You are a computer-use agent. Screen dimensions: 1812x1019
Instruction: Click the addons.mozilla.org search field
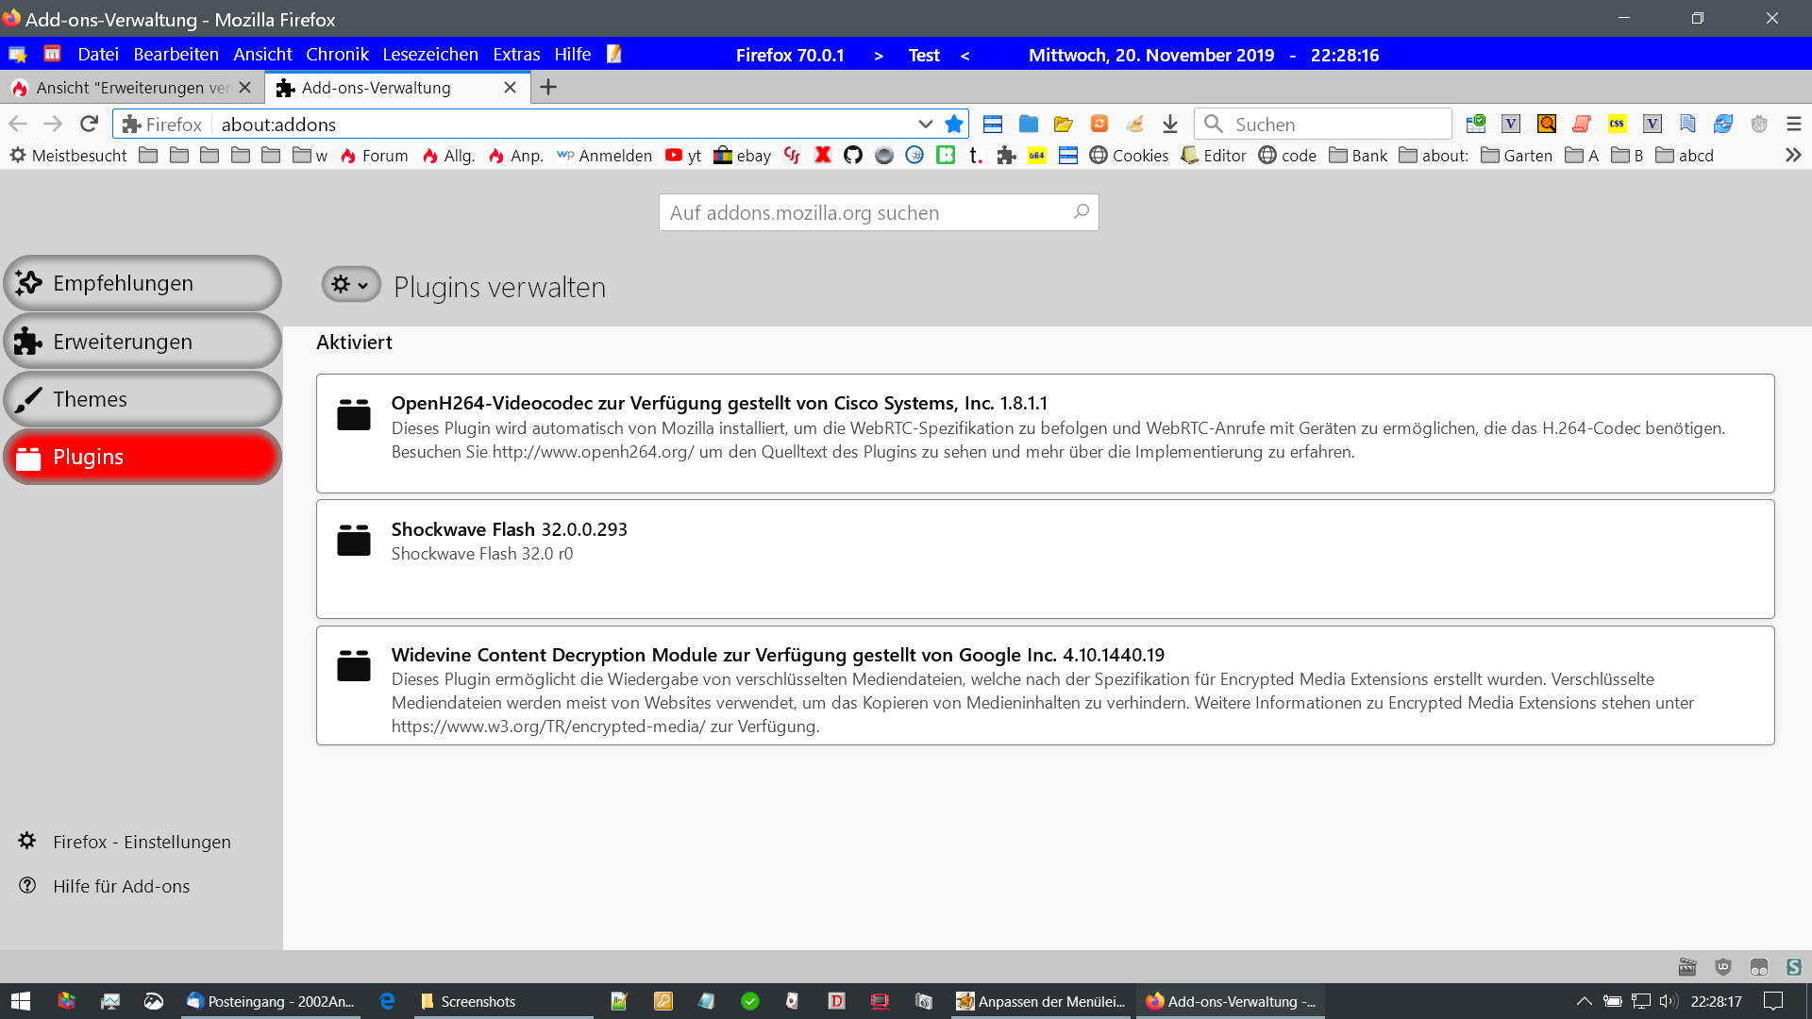tap(868, 213)
